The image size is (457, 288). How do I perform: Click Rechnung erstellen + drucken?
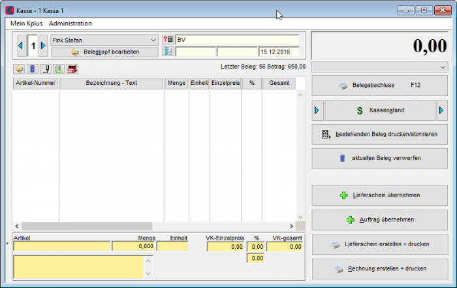[x=380, y=269]
